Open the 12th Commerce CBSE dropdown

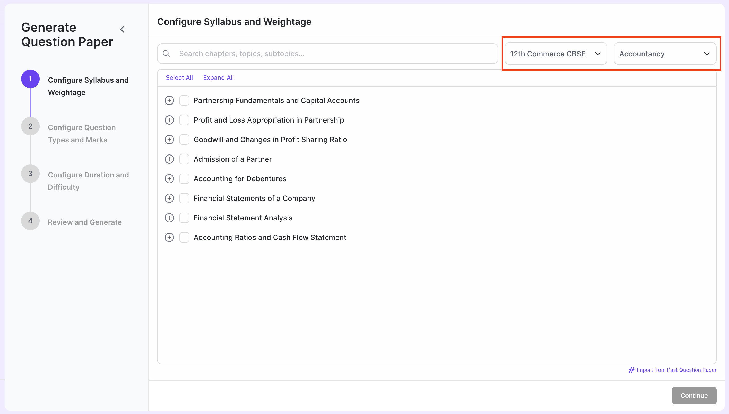[x=555, y=54]
